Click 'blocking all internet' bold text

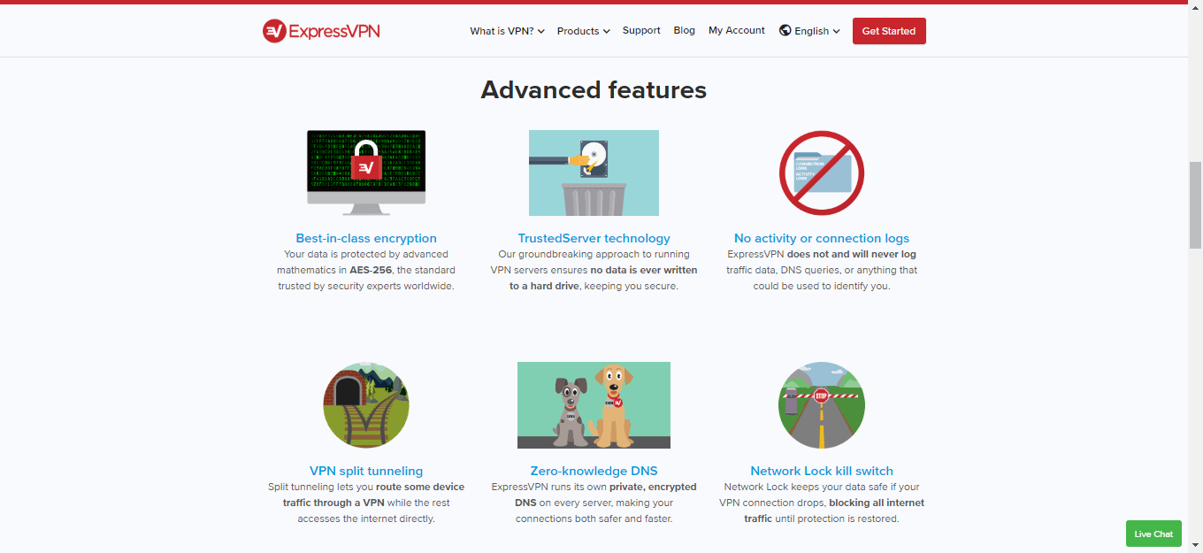tap(877, 503)
